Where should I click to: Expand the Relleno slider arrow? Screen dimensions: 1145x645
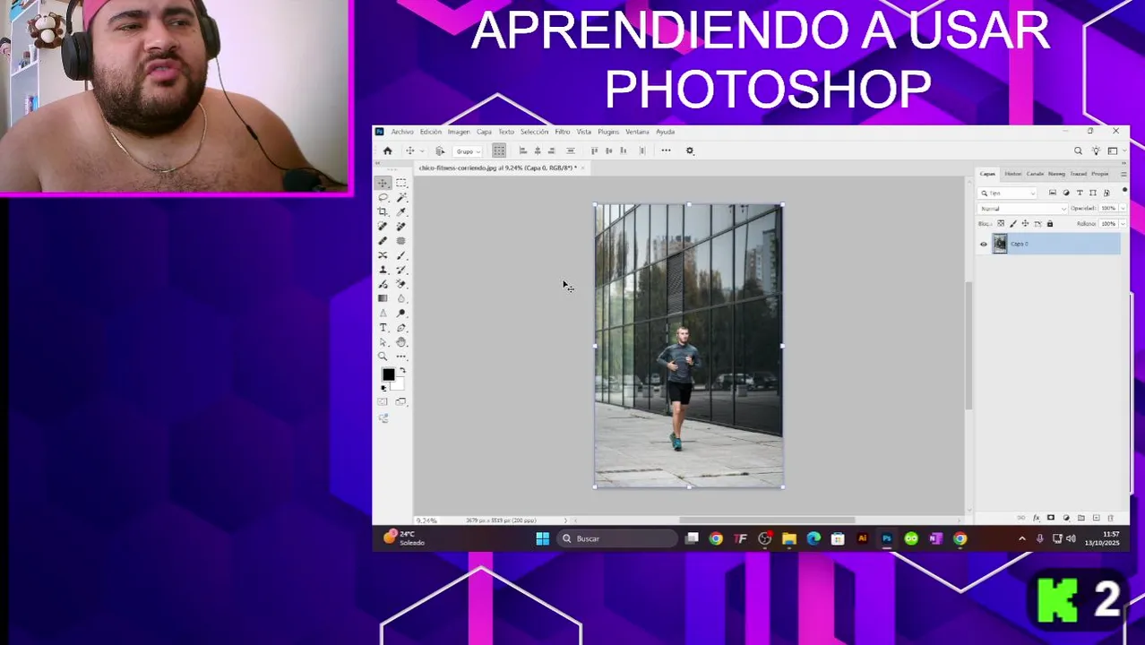[x=1123, y=224]
